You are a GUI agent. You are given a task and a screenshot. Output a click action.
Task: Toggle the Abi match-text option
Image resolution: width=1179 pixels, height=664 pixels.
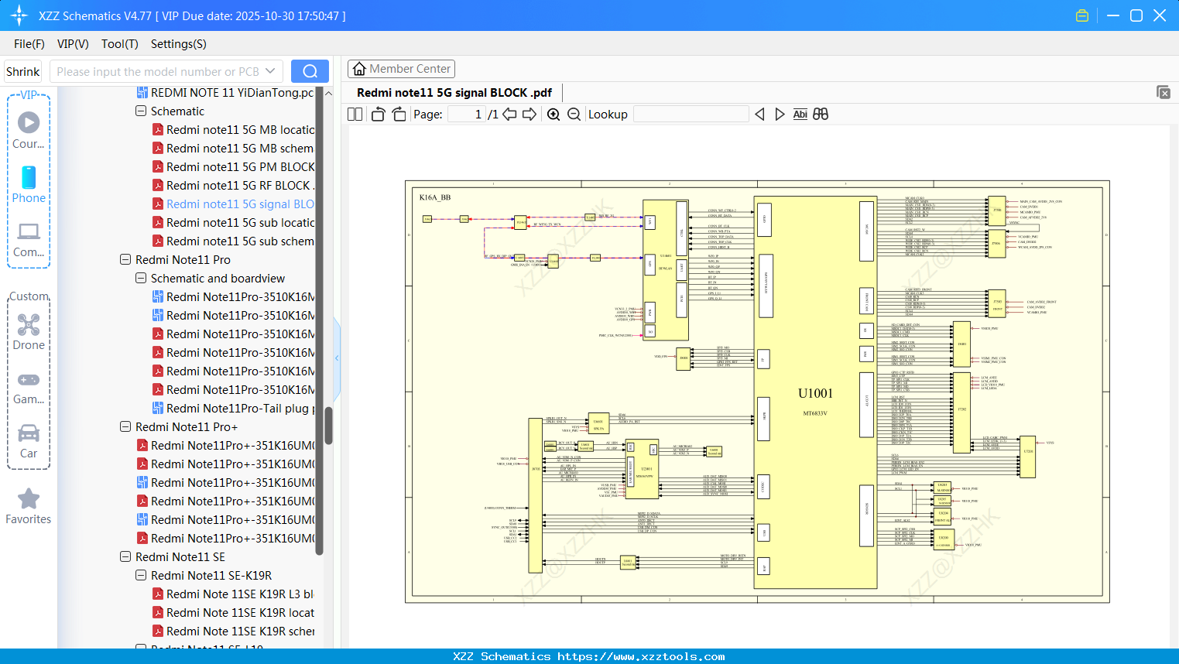pos(800,115)
